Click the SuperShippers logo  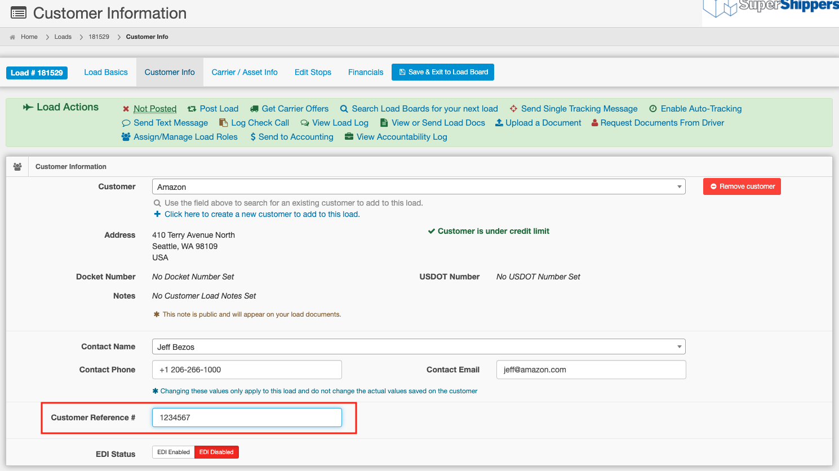[x=771, y=8]
